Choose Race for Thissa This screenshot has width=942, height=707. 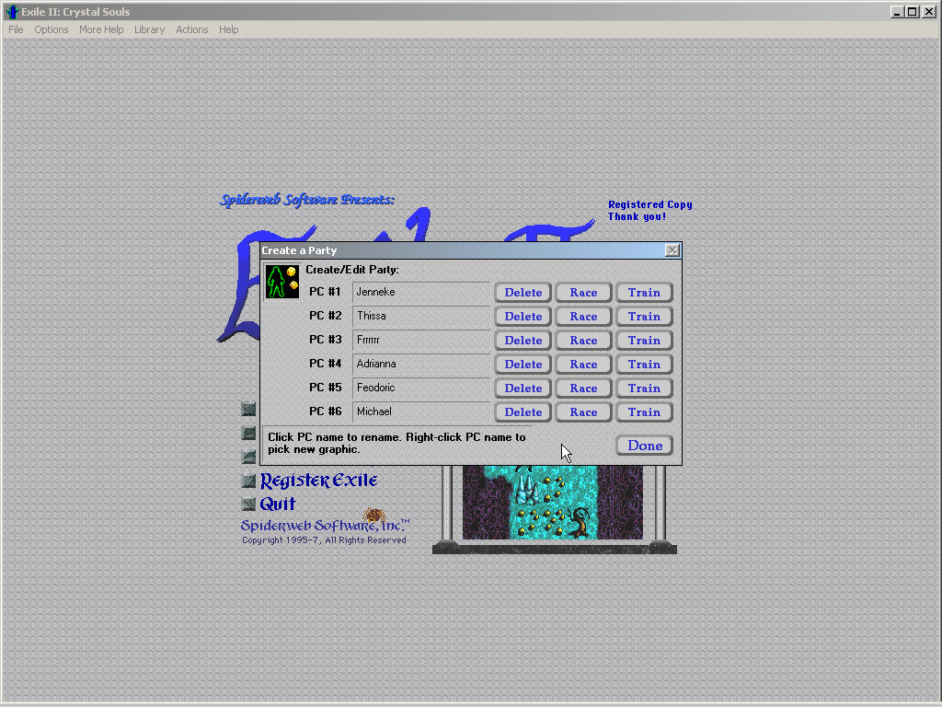point(583,317)
